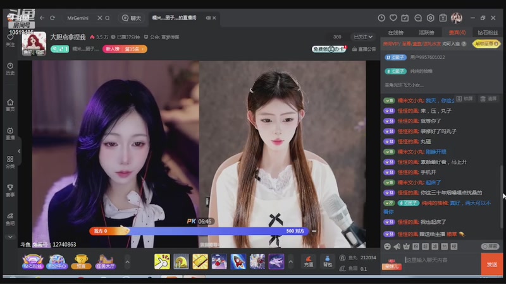506x284 pixels.
Task: Expand more sidebar items chevron
Action: pos(10,237)
